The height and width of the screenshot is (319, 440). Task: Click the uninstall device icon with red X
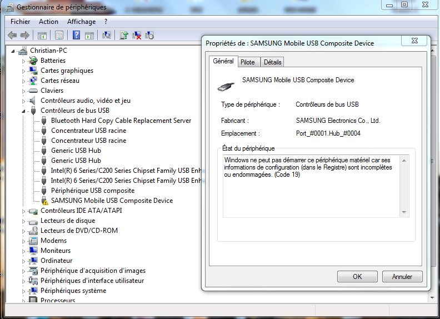[137, 35]
